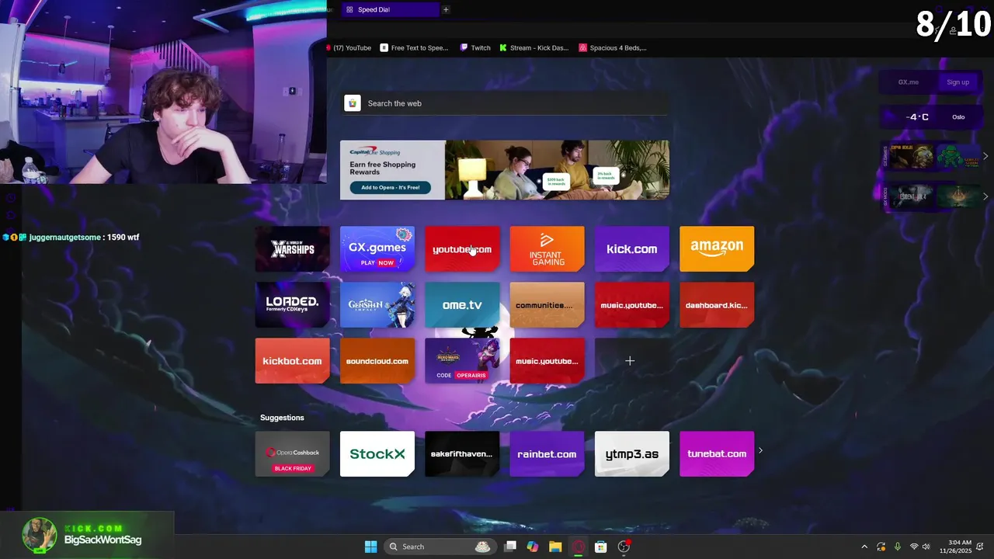Switch to Opera GX on the taskbar
This screenshot has width=994, height=559.
[578, 547]
